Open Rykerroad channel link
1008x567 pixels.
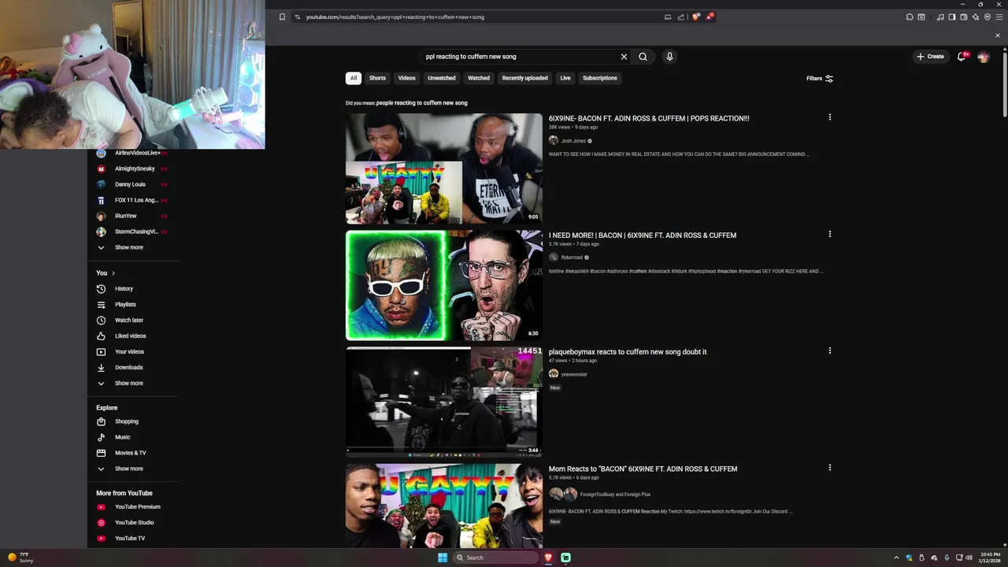[x=572, y=258]
